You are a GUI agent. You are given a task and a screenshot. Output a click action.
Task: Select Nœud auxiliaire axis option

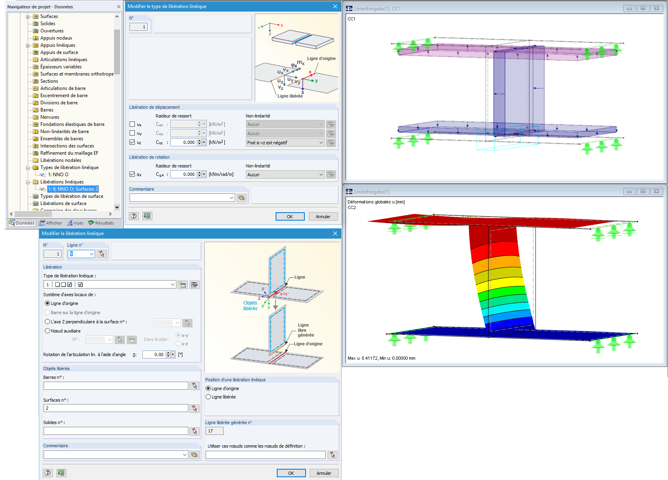tap(48, 331)
